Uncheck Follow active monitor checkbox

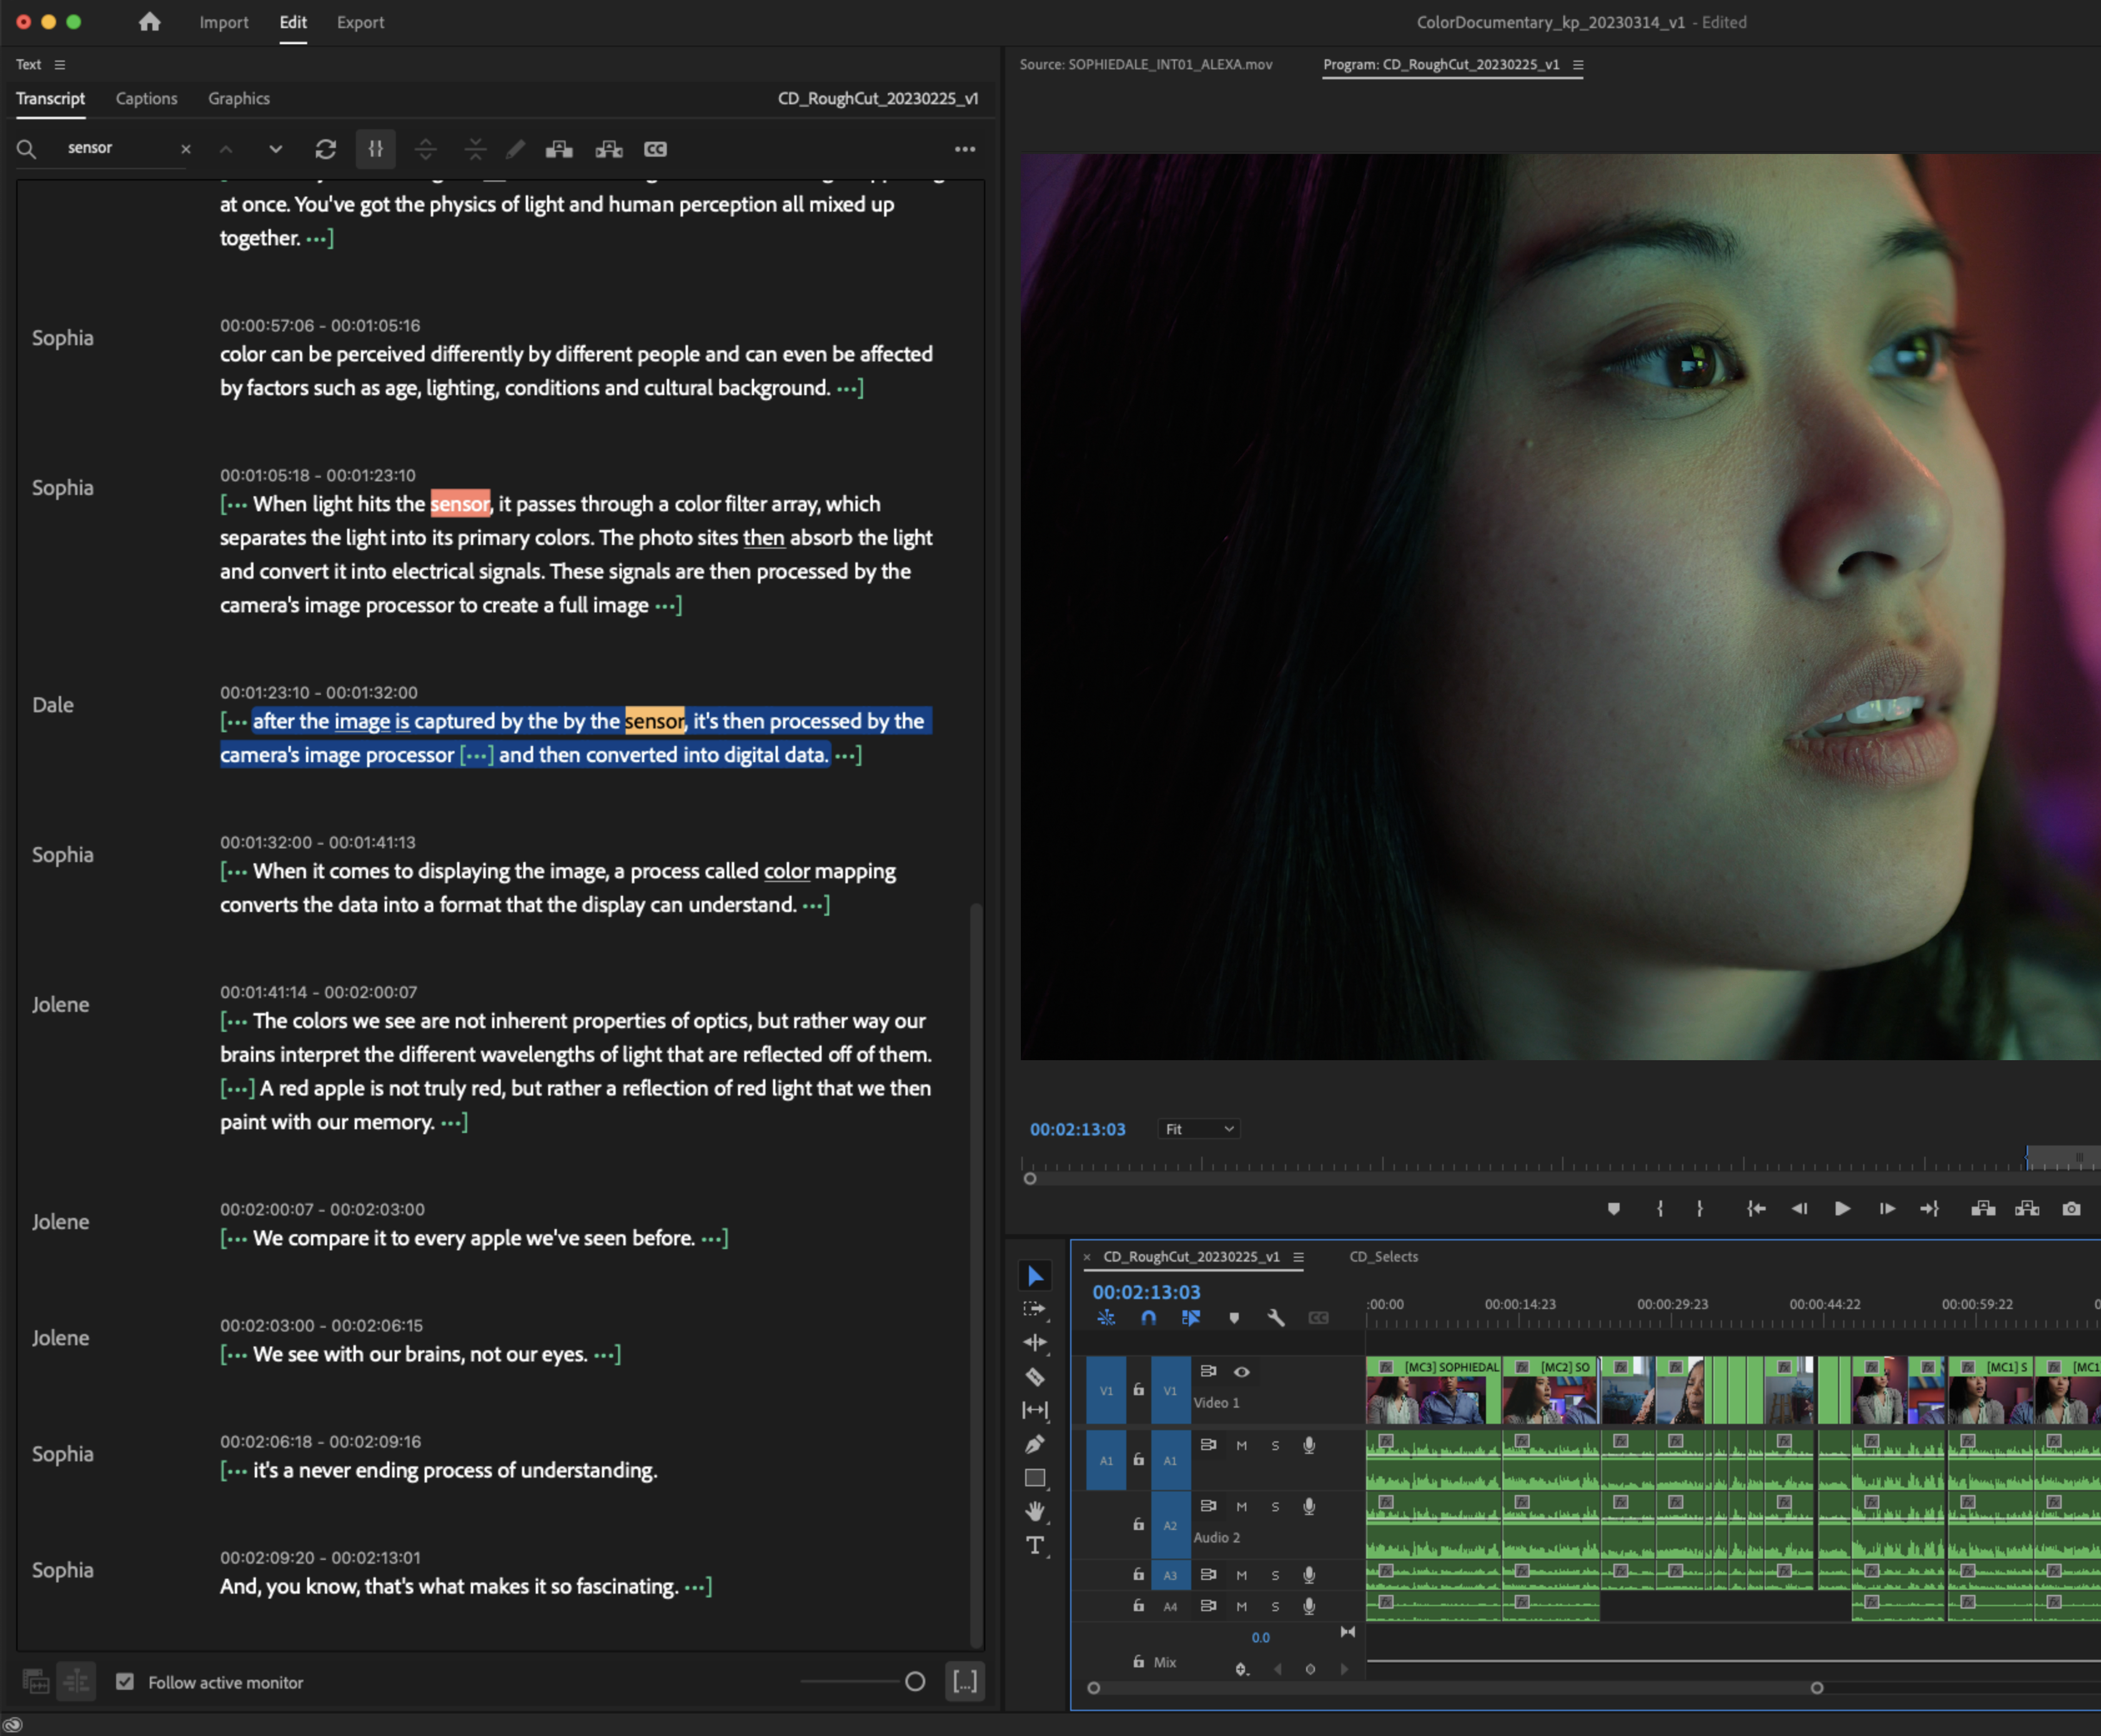(x=125, y=1681)
